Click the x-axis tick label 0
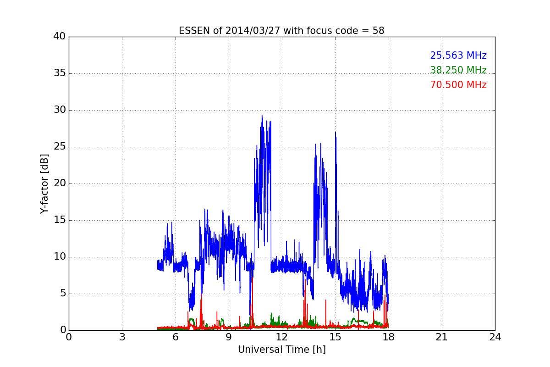 (x=69, y=337)
